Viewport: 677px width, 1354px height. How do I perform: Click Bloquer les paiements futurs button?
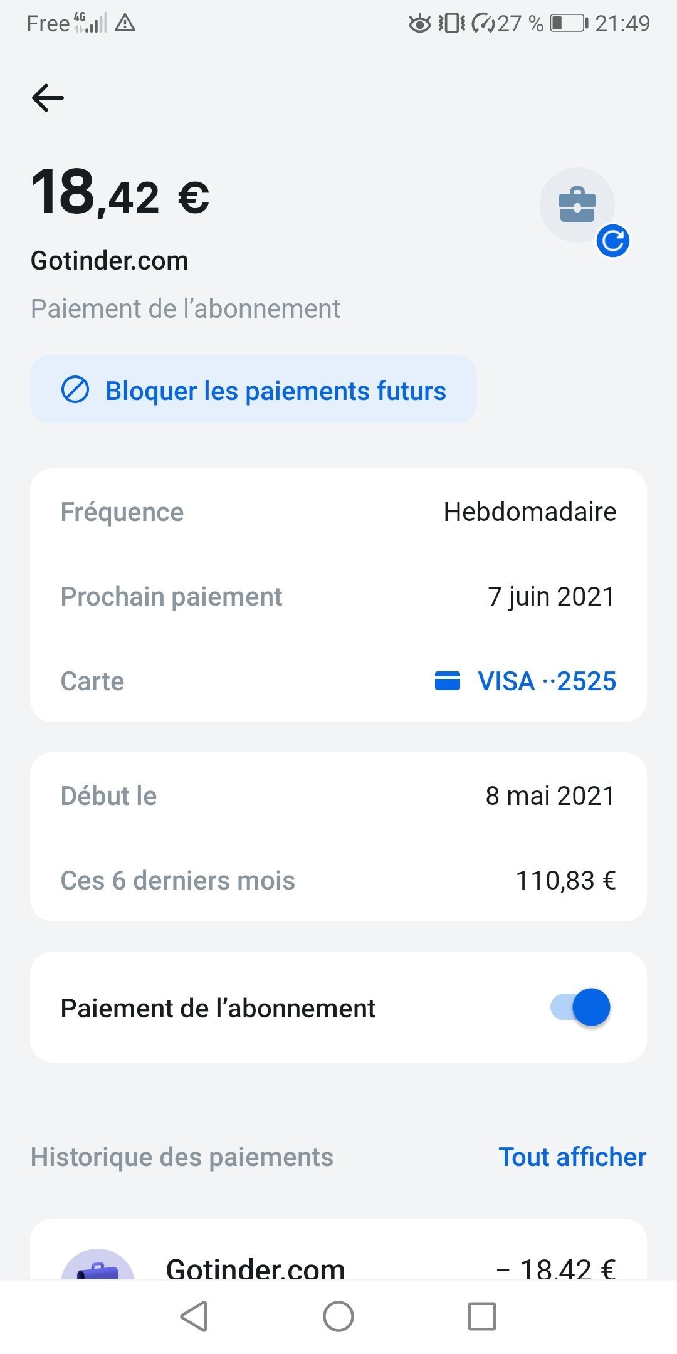tap(254, 389)
